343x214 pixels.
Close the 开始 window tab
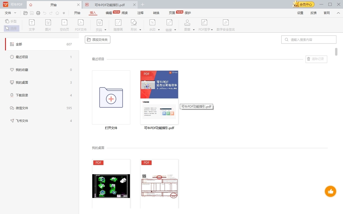pyautogui.click(x=78, y=5)
